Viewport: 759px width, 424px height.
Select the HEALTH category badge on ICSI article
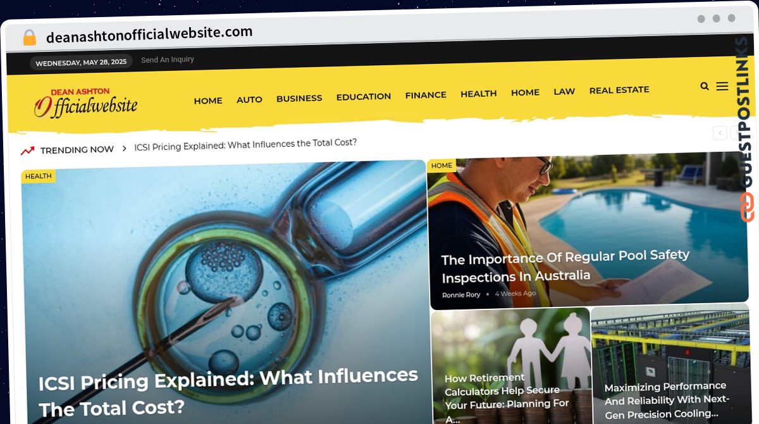tap(39, 176)
